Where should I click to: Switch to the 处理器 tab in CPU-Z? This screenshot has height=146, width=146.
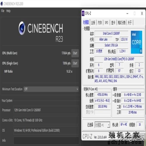point(86,22)
